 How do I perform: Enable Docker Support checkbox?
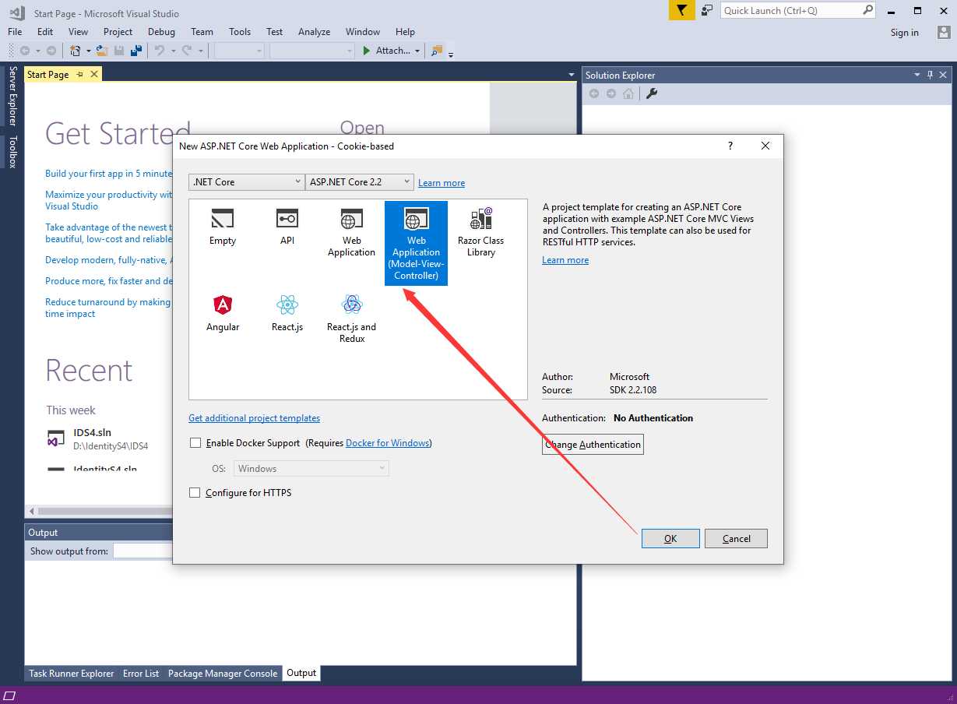[195, 443]
